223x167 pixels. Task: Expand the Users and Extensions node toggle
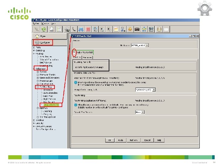[x=38, y=78]
